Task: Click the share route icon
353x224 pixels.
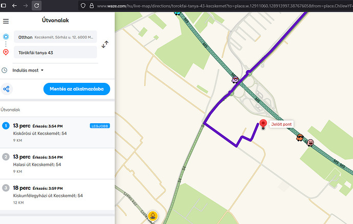Action: (x=6, y=89)
